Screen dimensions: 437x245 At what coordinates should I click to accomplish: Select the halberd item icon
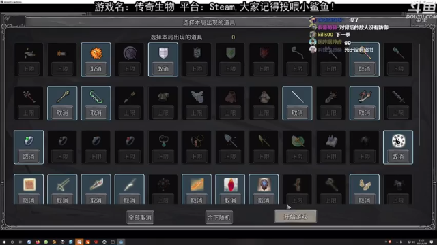[x=264, y=141]
